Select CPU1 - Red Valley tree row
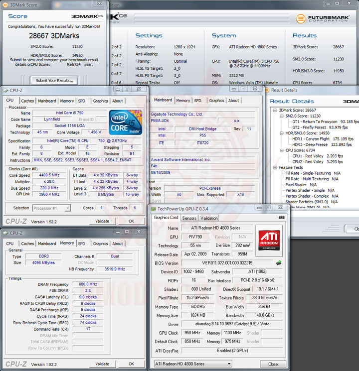359x371 pixels. [318, 156]
